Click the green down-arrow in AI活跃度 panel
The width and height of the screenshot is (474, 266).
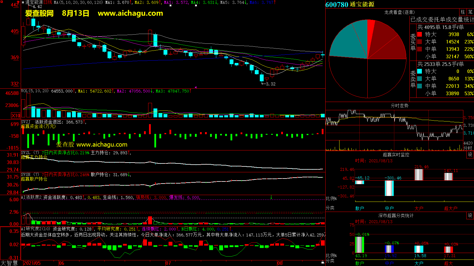point(271,197)
